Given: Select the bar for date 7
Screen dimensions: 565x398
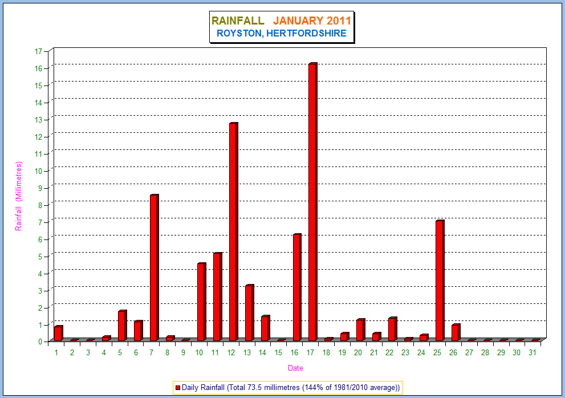Looking at the screenshot, I should point(155,268).
